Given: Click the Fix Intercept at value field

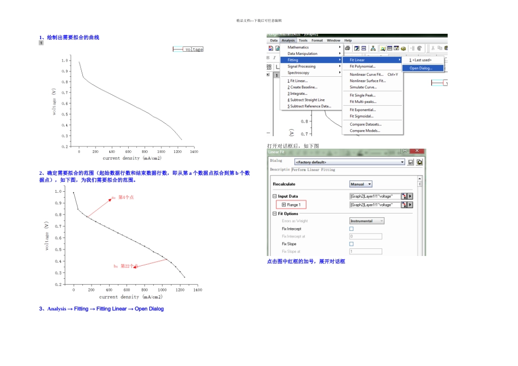Looking at the screenshot, I should tap(366, 236).
